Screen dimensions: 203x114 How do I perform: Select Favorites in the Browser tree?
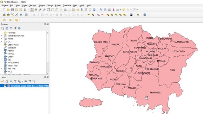(11, 33)
